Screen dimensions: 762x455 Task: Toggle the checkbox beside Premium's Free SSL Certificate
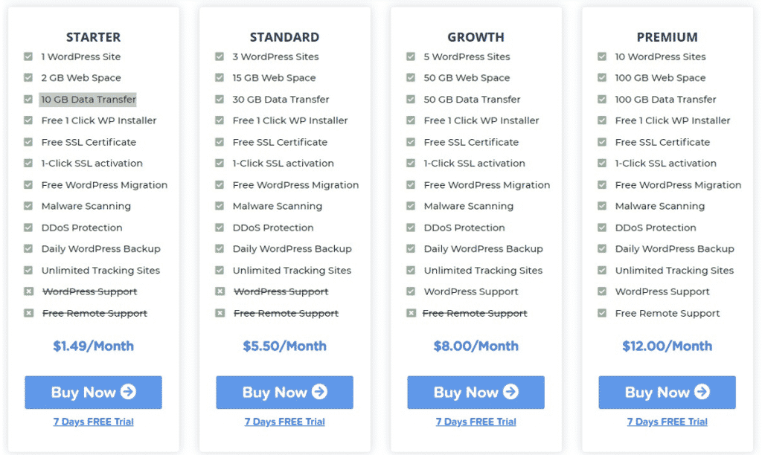click(601, 142)
